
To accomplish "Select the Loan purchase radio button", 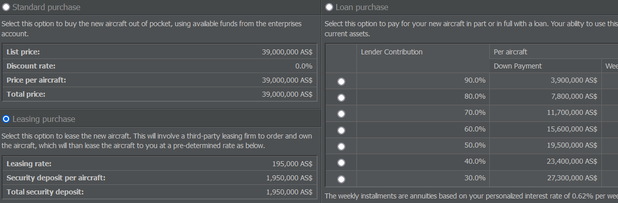I will pos(329,7).
